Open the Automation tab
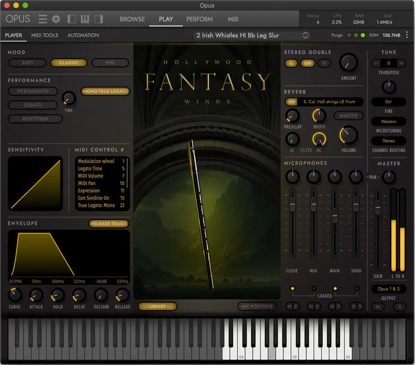Image resolution: width=415 pixels, height=365 pixels. (83, 35)
